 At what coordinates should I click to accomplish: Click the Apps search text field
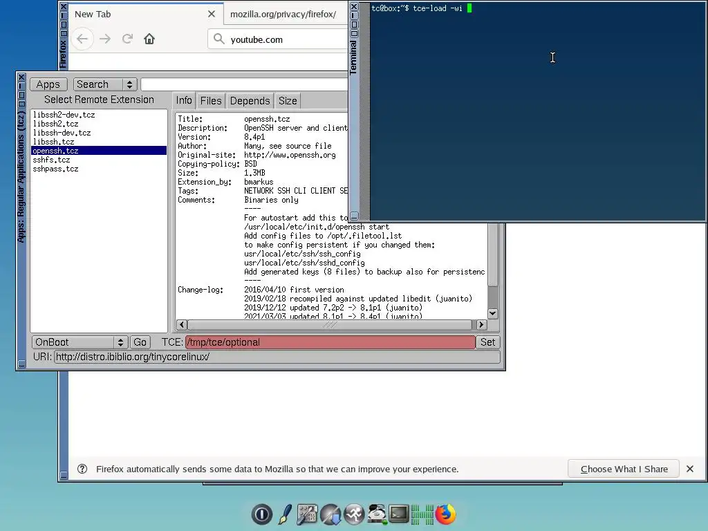(x=244, y=84)
